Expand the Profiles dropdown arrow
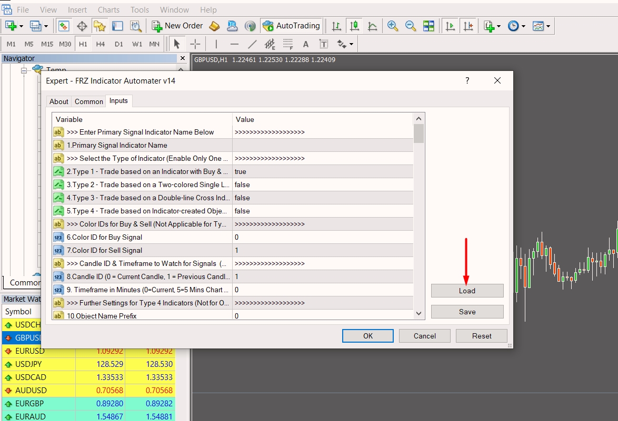The height and width of the screenshot is (421, 618). (46, 26)
